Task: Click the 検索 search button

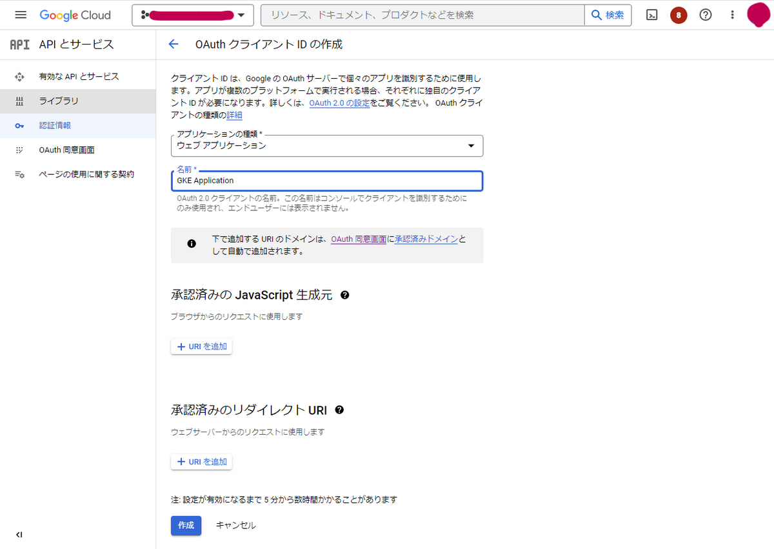Action: pyautogui.click(x=608, y=15)
